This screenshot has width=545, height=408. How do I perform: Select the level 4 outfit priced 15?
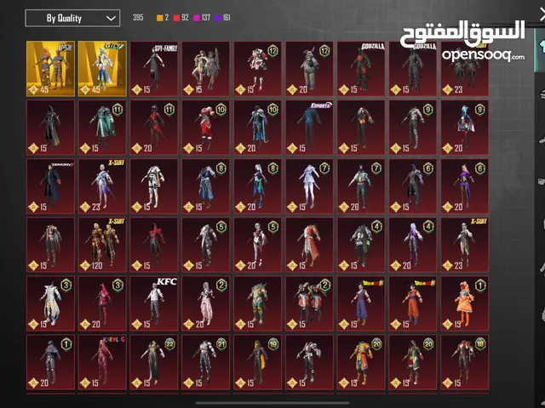(361, 245)
